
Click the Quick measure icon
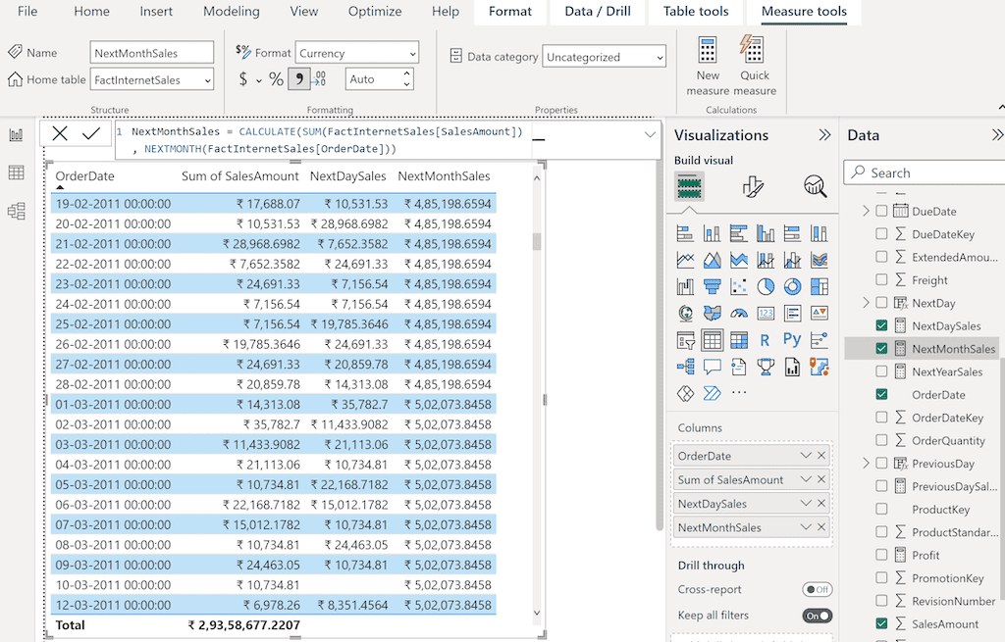(x=754, y=64)
